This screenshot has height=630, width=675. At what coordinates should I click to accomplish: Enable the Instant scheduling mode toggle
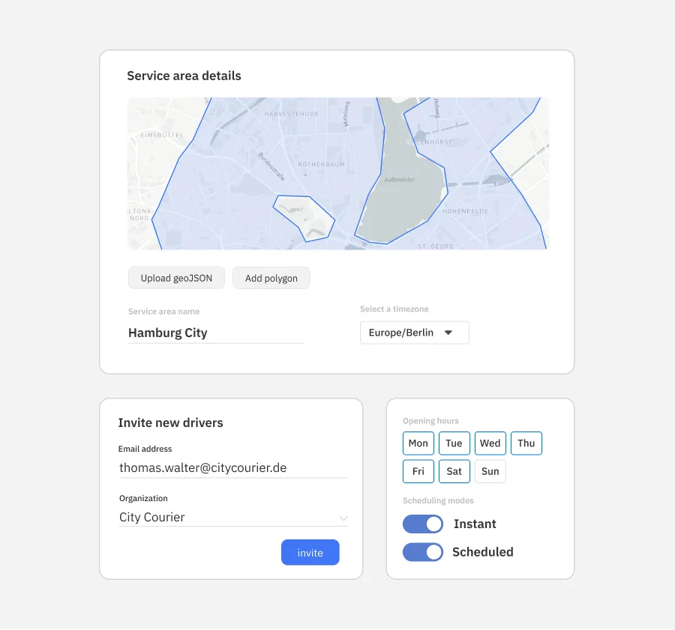click(x=423, y=524)
